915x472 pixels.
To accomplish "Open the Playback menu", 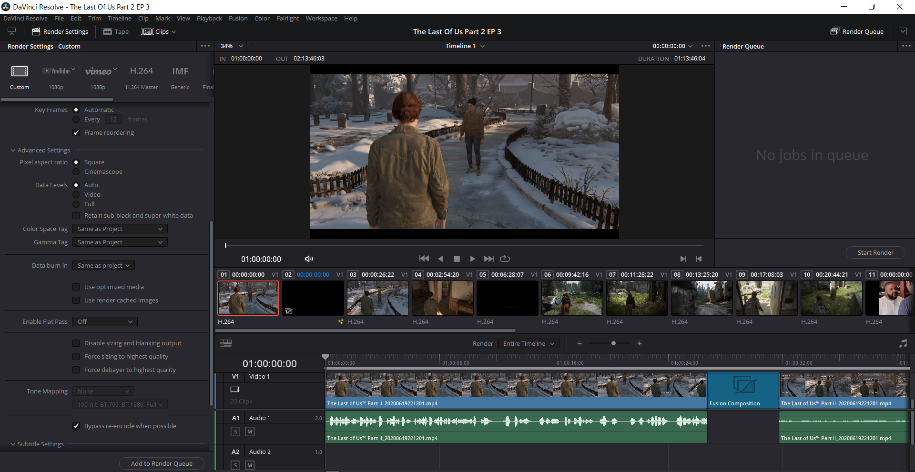I will tap(209, 19).
